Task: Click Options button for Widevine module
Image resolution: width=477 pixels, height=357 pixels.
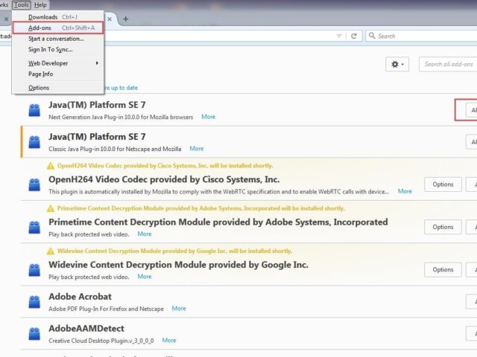Action: (x=443, y=269)
